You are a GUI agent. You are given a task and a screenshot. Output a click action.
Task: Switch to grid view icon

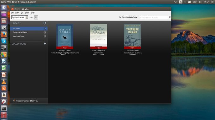coord(36,17)
